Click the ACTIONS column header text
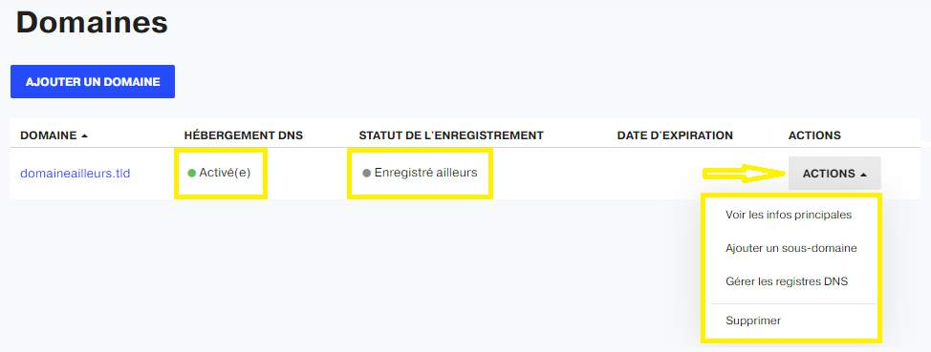931x352 pixels. tap(814, 135)
